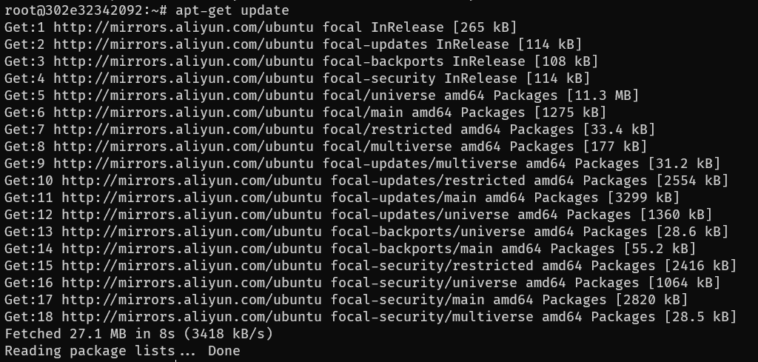Click the Fetched 27.1 MB summary line
758x362 pixels.
coord(138,334)
